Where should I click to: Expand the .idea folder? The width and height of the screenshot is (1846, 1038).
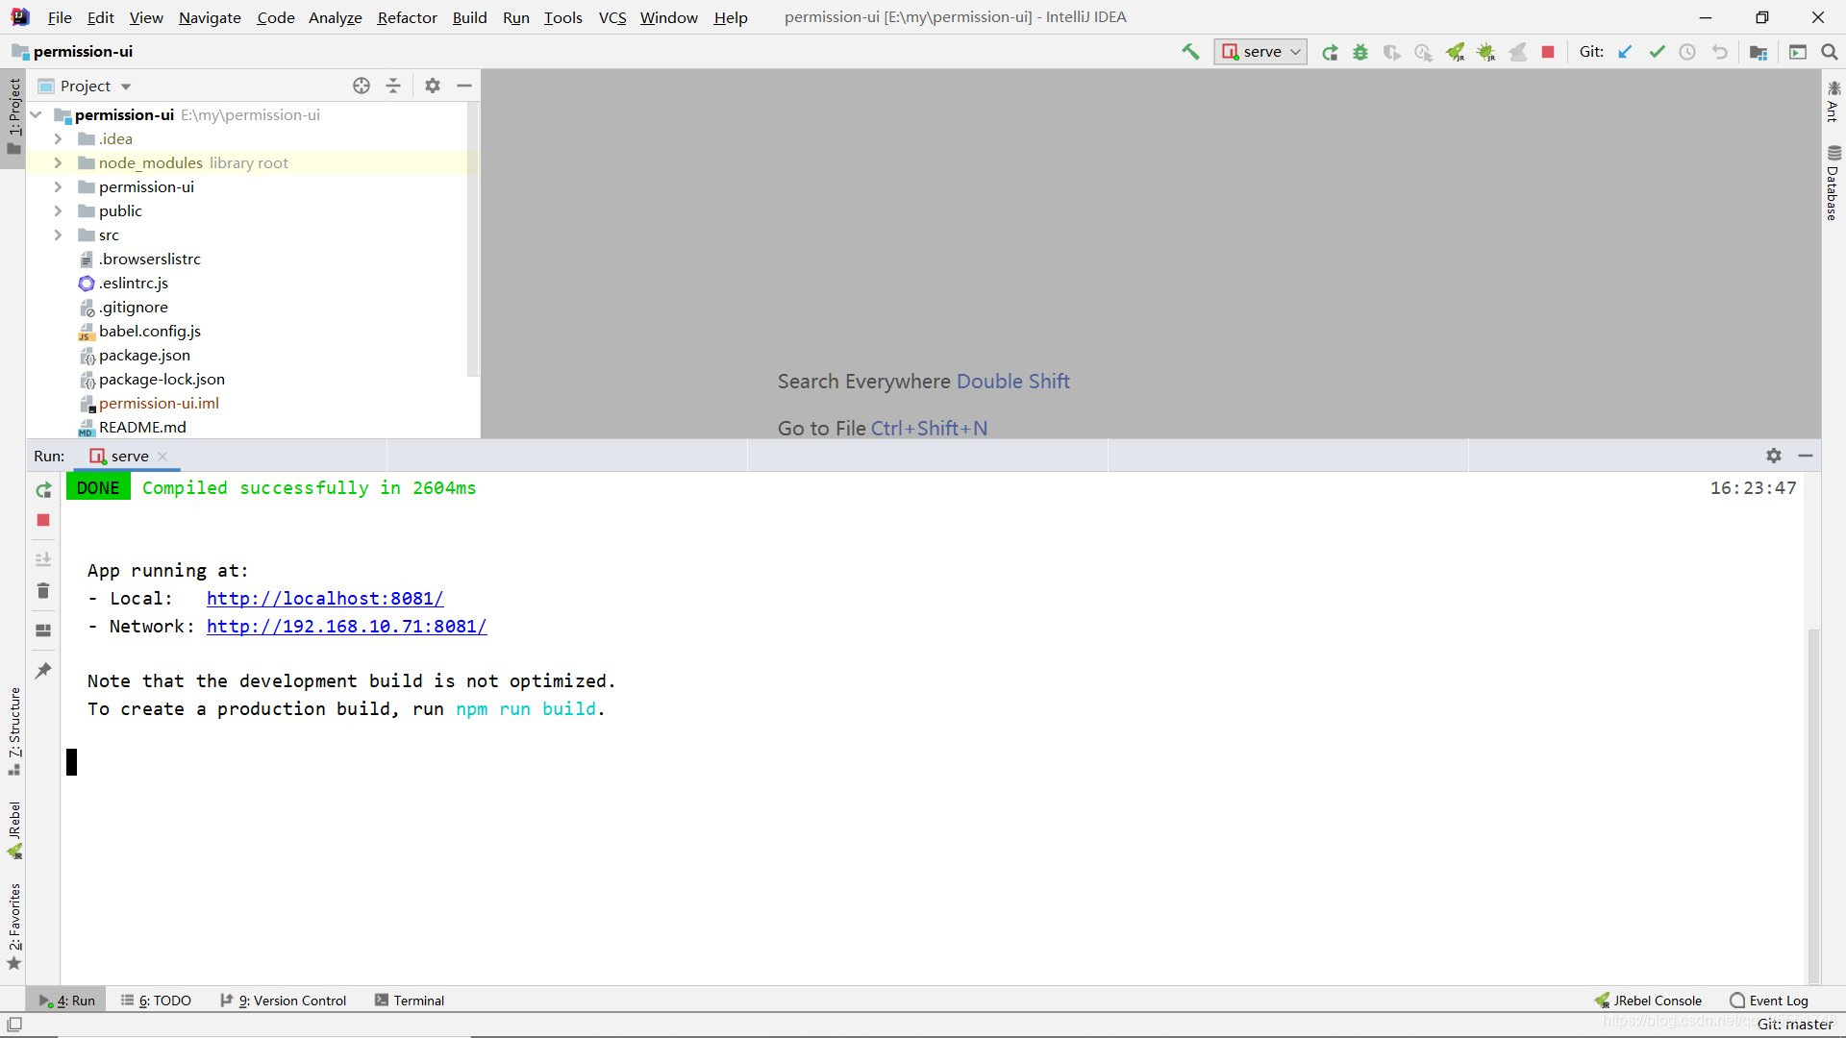pos(58,138)
